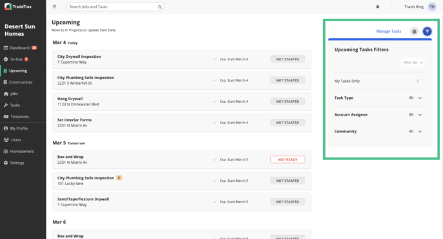The width and height of the screenshot is (443, 239).
Task: Click the Jobs house icon
Action: click(x=6, y=94)
